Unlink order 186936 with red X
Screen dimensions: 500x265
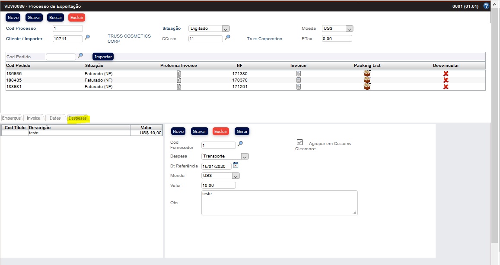tap(446, 74)
